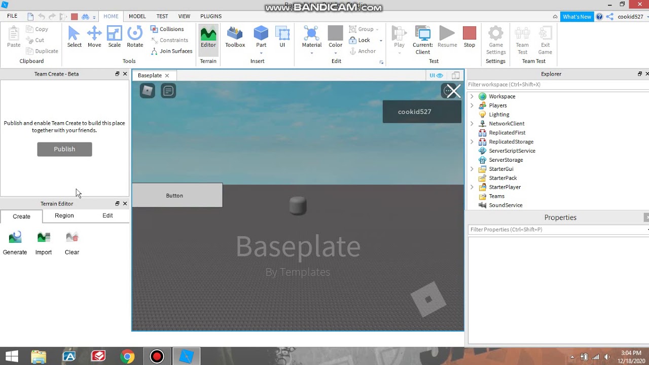The height and width of the screenshot is (365, 649).
Task: Toggle Collisions option
Action: click(167, 29)
